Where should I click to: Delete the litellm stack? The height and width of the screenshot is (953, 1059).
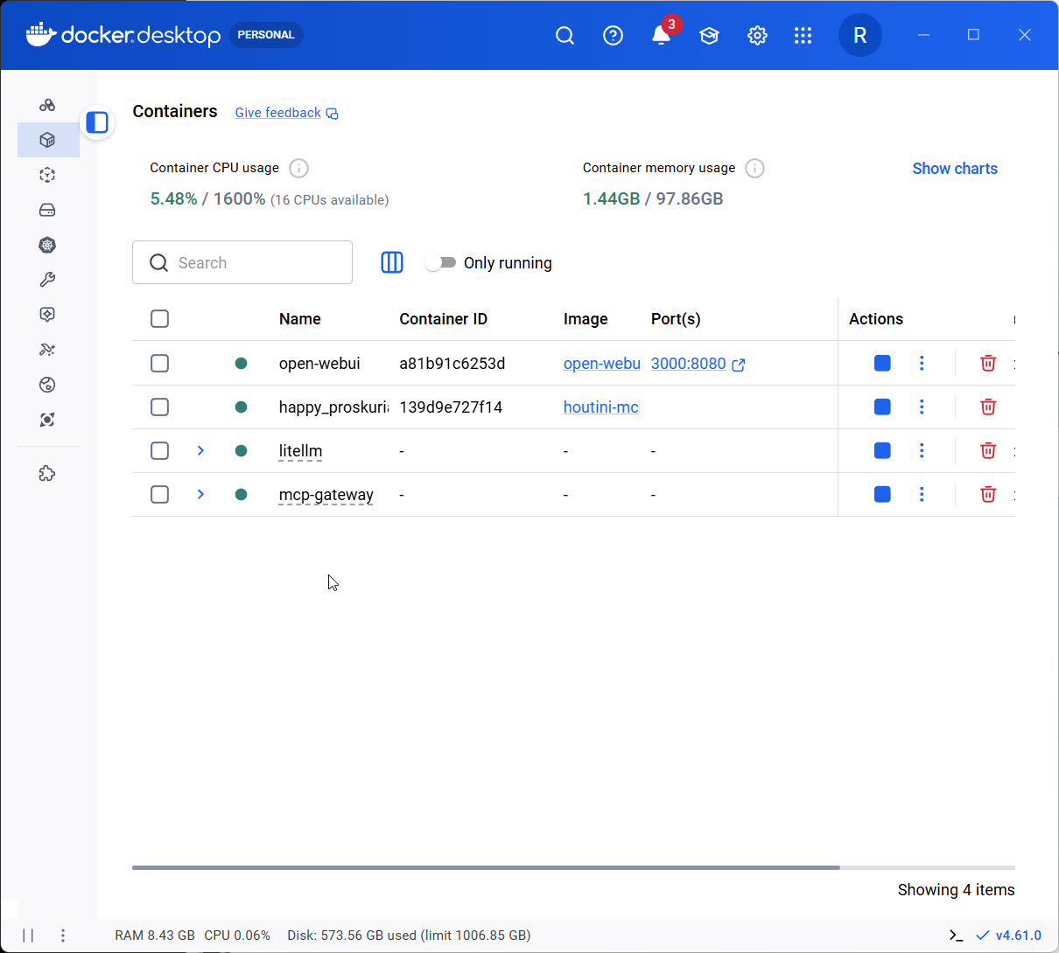coord(988,450)
